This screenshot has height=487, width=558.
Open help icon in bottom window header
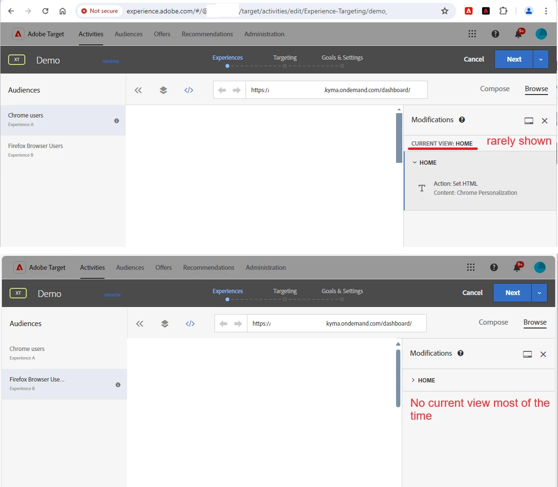coord(494,267)
